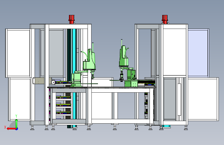The height and width of the screenshot is (145, 224).
Task: Click the blue Z axis ball on the triad
Action: 17,129
